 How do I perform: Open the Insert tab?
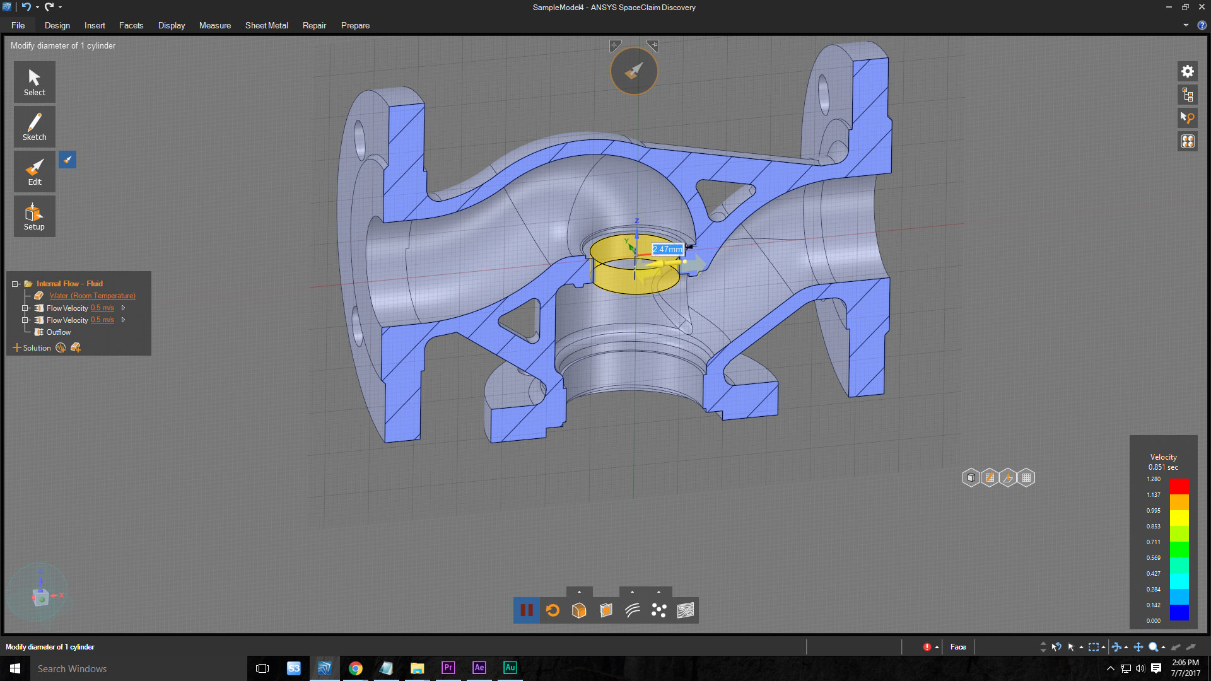click(95, 25)
